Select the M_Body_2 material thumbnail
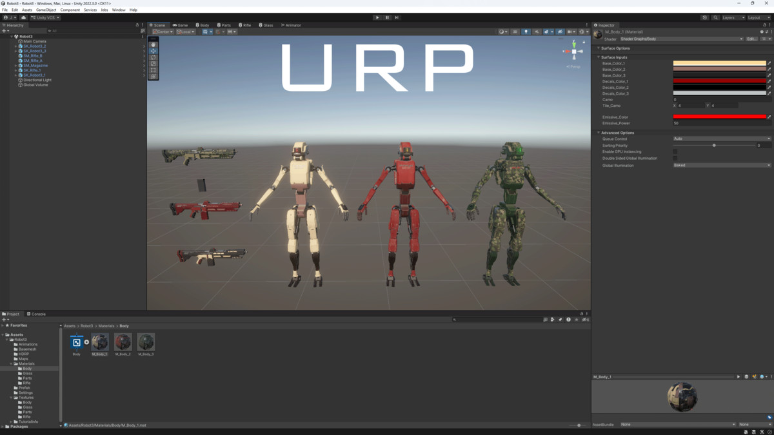 123,342
